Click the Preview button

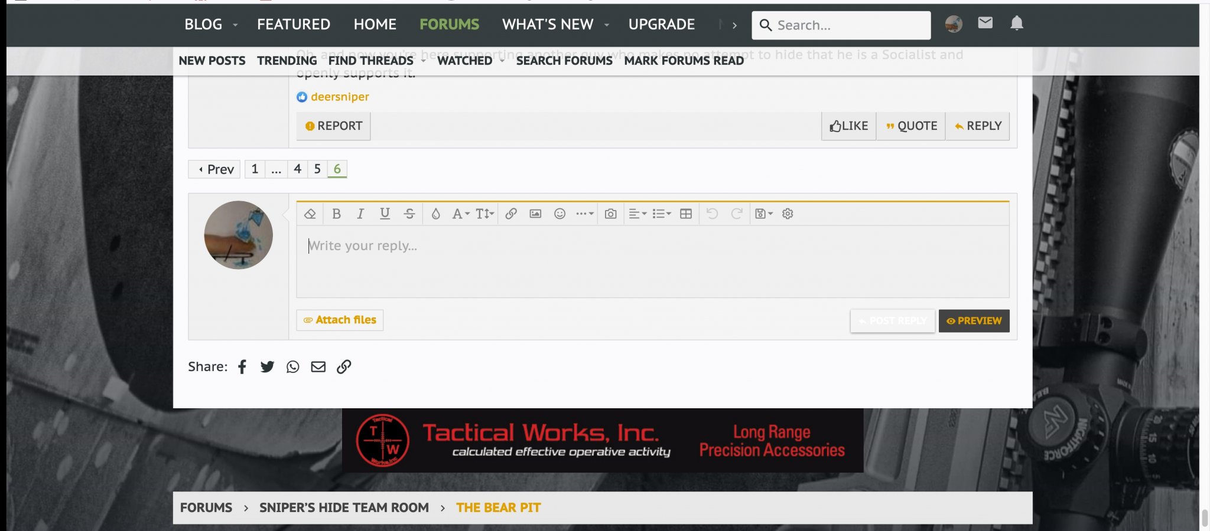tap(974, 321)
